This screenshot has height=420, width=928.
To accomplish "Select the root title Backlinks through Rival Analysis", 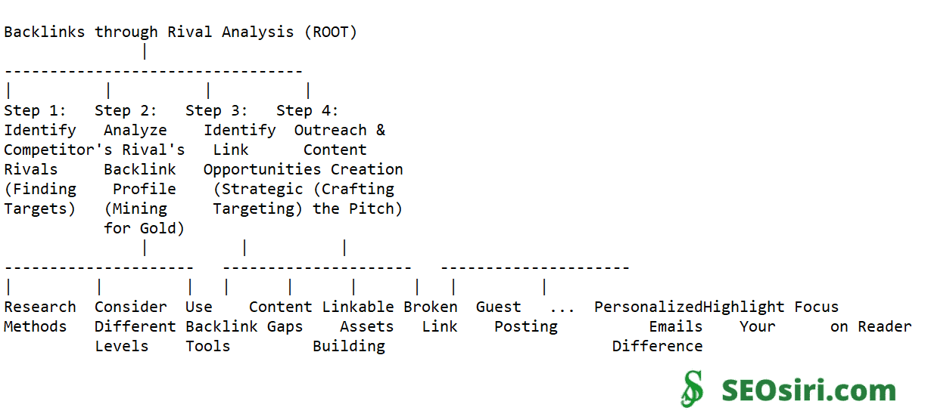I will coord(180,32).
